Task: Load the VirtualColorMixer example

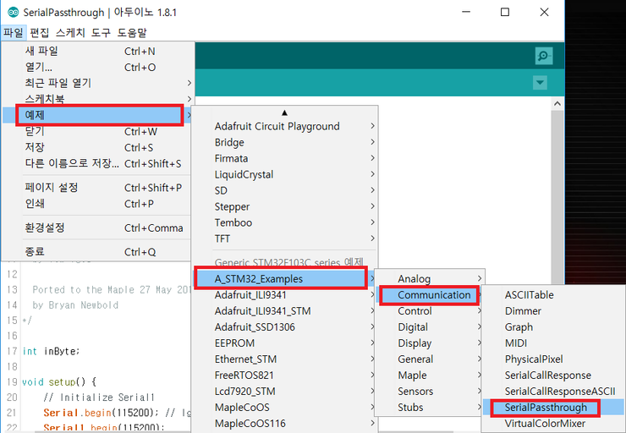Action: (x=554, y=423)
